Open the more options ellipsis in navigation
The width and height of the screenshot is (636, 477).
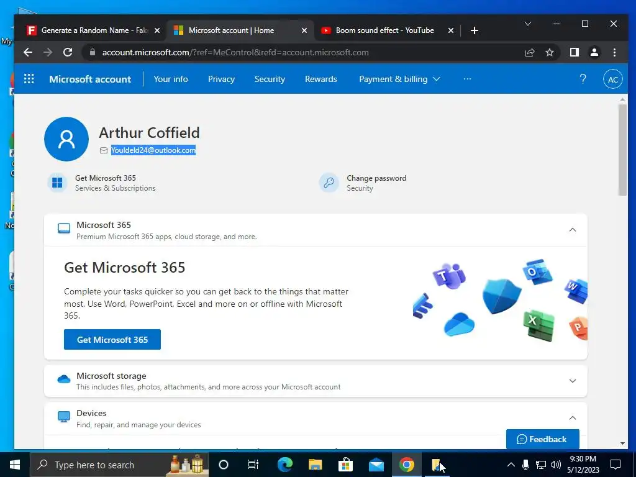pyautogui.click(x=467, y=79)
